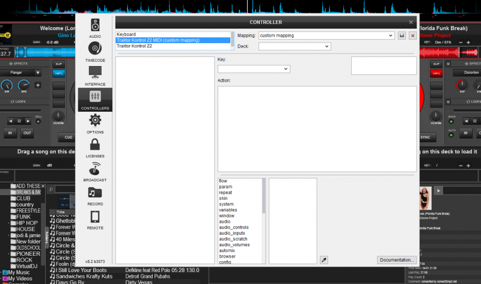Toggle the SLIP button on right deck
The image size is (481, 284).
(436, 64)
